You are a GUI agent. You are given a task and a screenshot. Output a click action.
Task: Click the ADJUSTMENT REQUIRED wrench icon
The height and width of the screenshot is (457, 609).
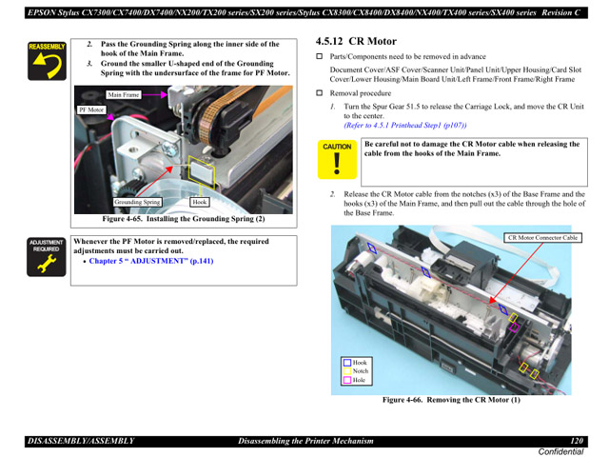[x=46, y=258]
